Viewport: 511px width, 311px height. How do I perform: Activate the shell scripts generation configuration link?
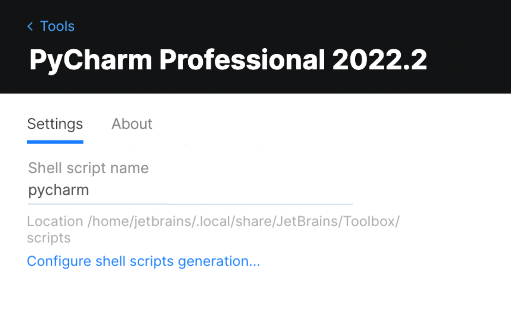(143, 261)
